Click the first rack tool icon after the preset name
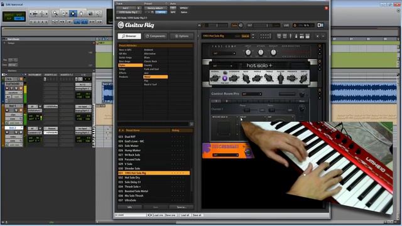This screenshot has height=226, width=402. (x=279, y=36)
